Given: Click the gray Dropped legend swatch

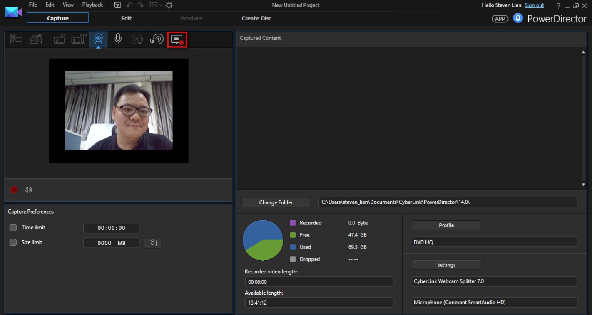Looking at the screenshot, I should pos(293,259).
